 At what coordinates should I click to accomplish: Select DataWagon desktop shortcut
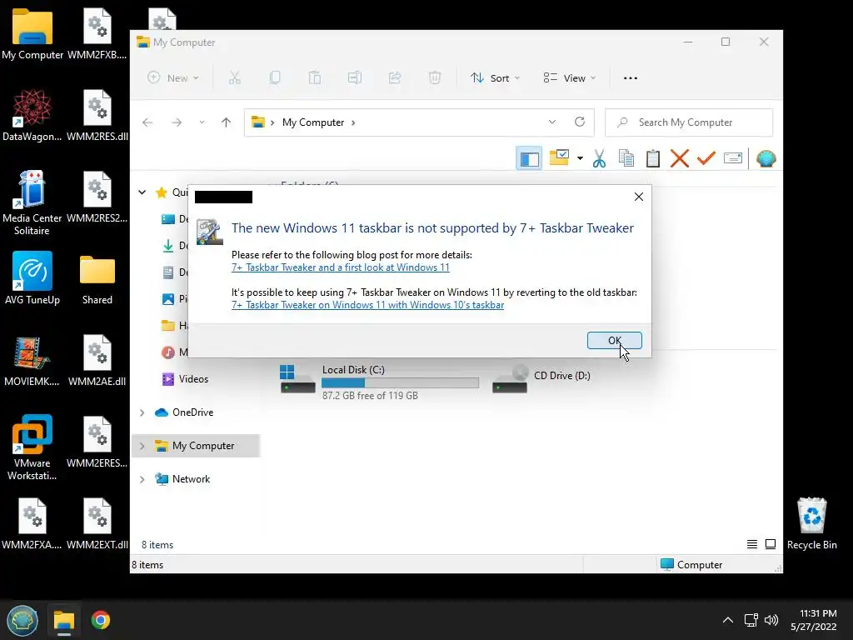(x=32, y=115)
